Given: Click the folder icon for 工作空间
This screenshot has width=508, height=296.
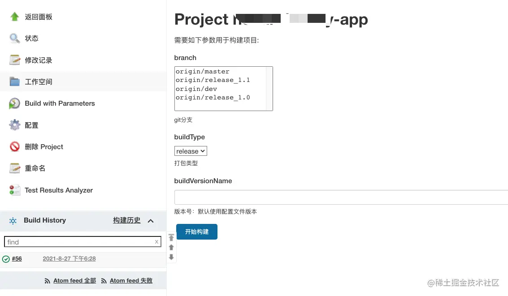Looking at the screenshot, I should tap(15, 82).
